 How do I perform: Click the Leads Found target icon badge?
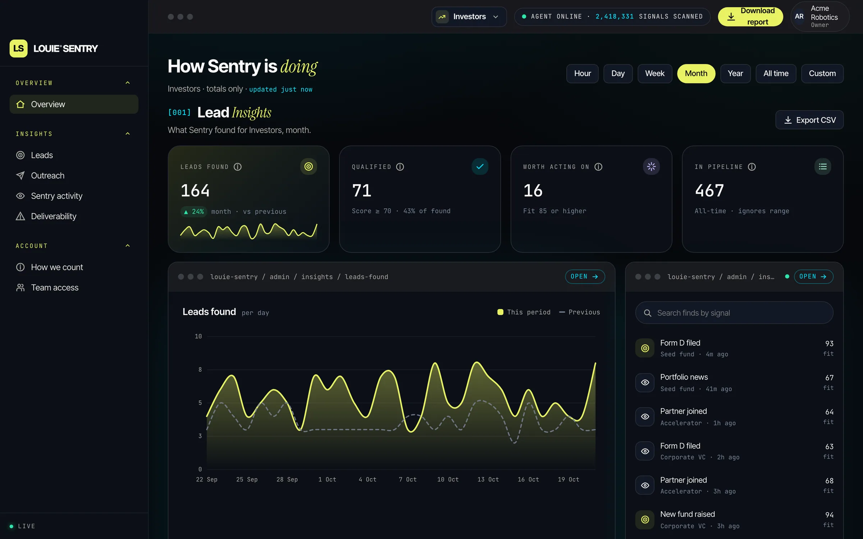(309, 166)
